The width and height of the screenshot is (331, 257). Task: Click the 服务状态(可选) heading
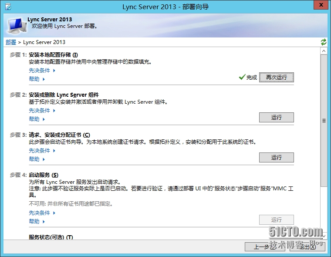[51, 237]
